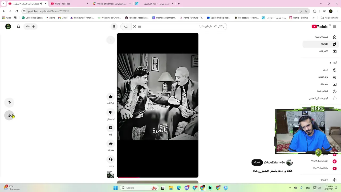Search with your voice microphone

coord(114,26)
